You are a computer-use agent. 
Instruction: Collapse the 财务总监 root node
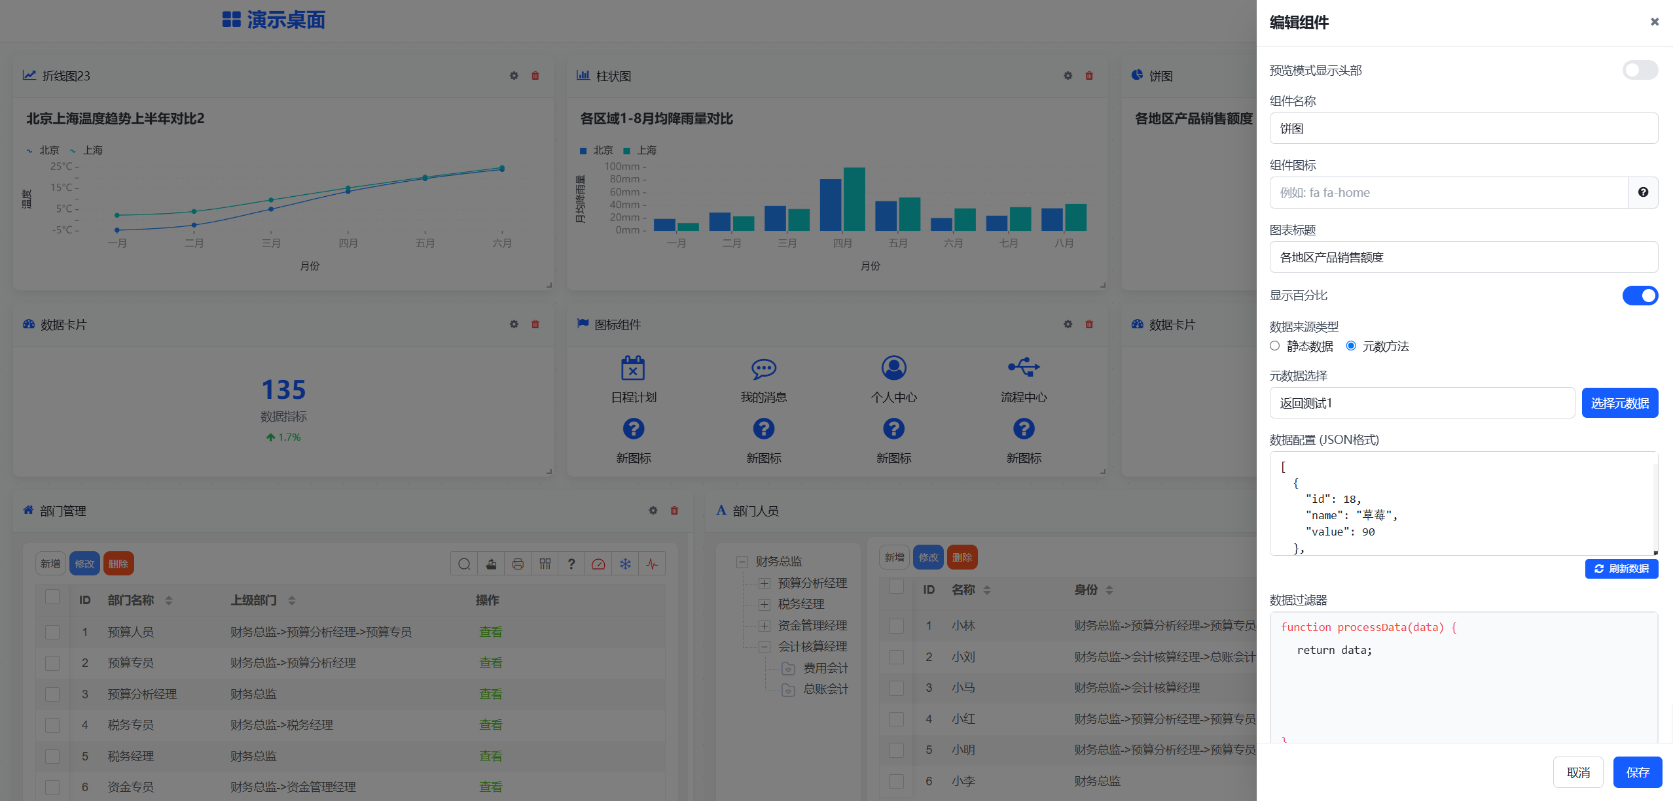742,562
